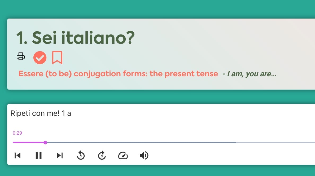
Task: Open Essere conjugation forms link
Action: coord(118,74)
